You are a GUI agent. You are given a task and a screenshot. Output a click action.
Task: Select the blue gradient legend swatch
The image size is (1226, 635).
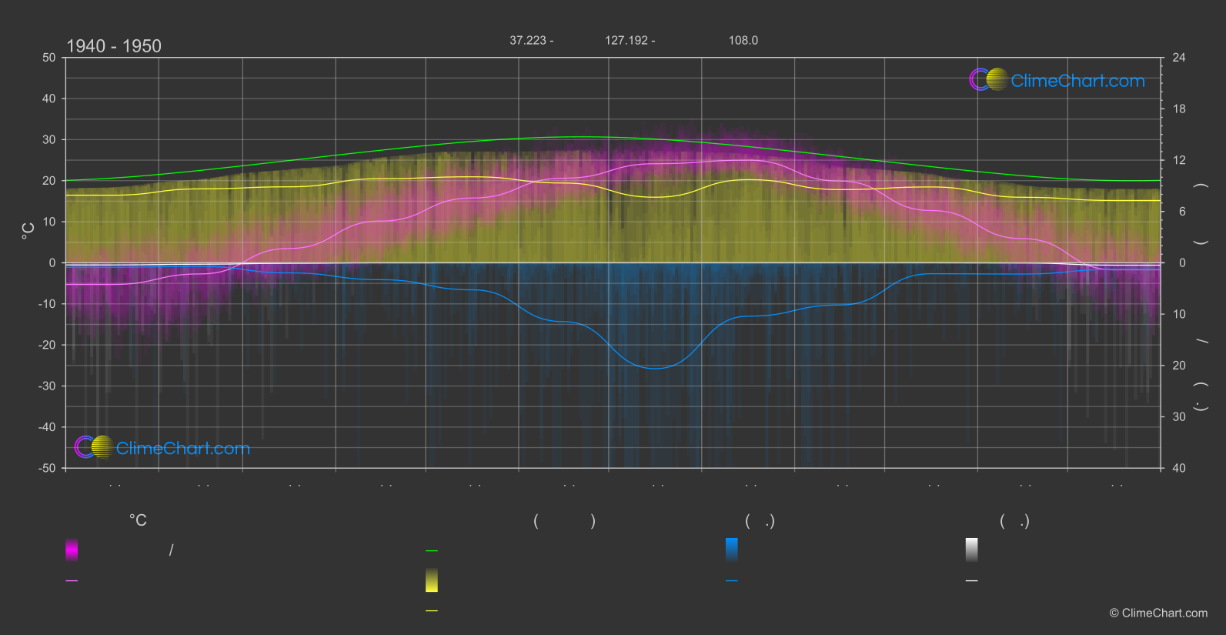(732, 550)
